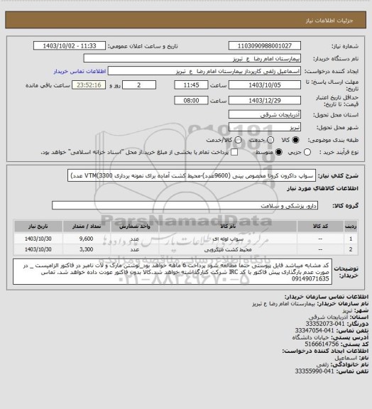This screenshot has height=409, width=372.
Task: Click the general need description field
Action: tap(192, 175)
